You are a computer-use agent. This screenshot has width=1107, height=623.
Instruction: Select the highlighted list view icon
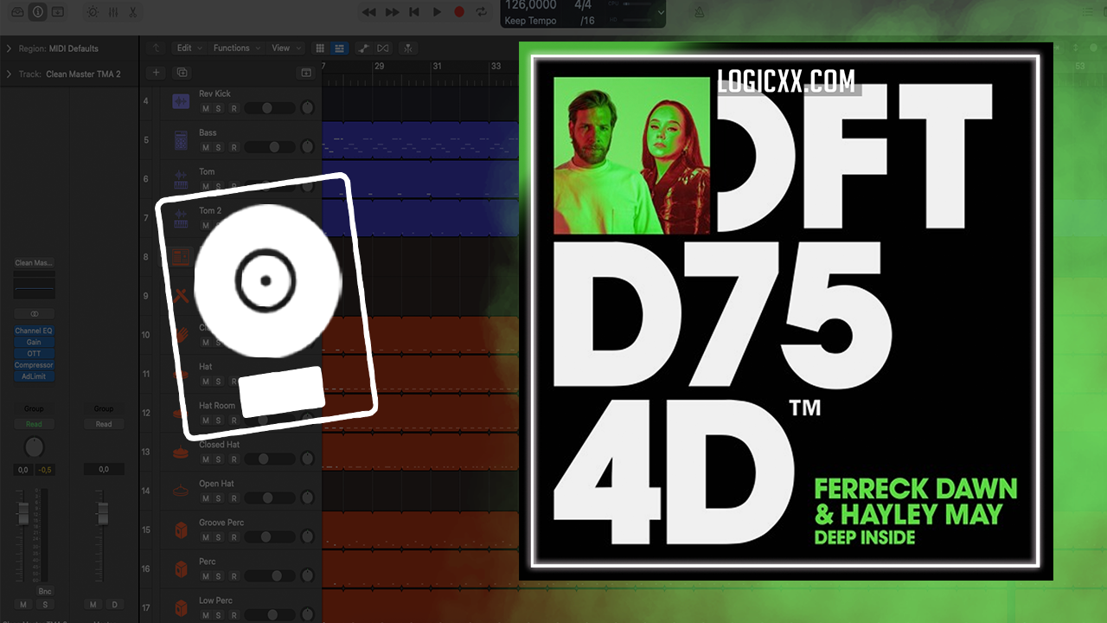pyautogui.click(x=340, y=48)
